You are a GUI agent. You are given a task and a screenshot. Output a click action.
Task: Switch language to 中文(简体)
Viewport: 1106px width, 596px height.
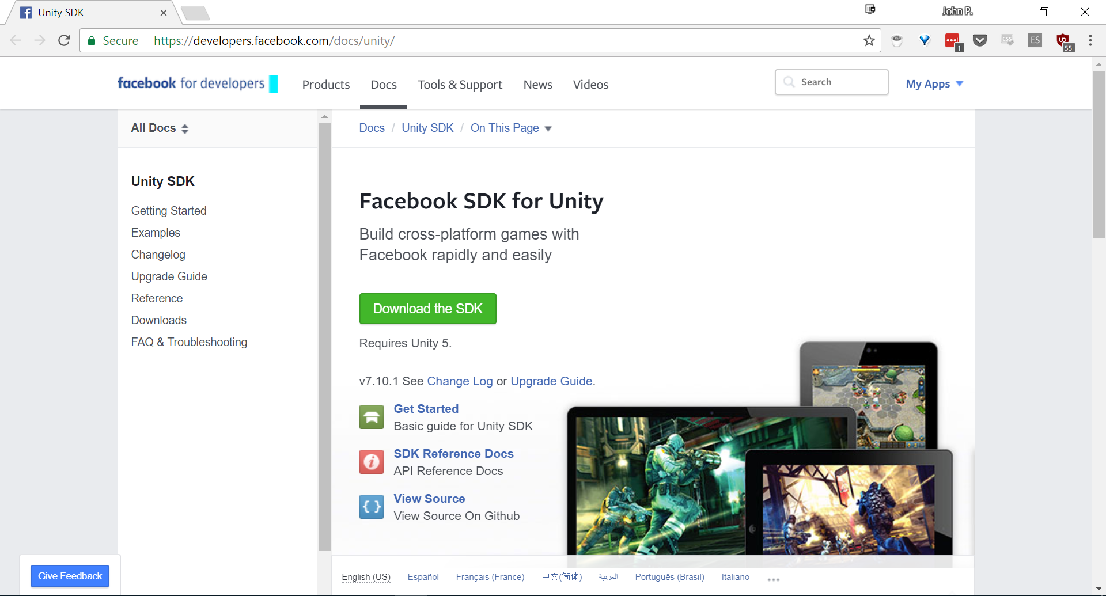click(562, 577)
